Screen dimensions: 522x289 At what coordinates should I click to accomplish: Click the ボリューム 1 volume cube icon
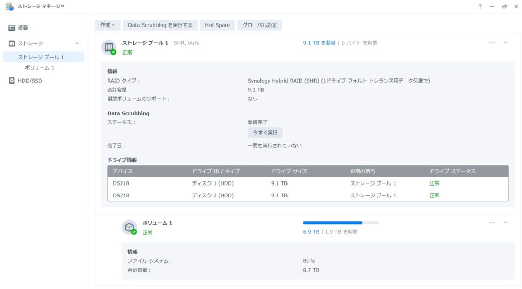click(129, 227)
